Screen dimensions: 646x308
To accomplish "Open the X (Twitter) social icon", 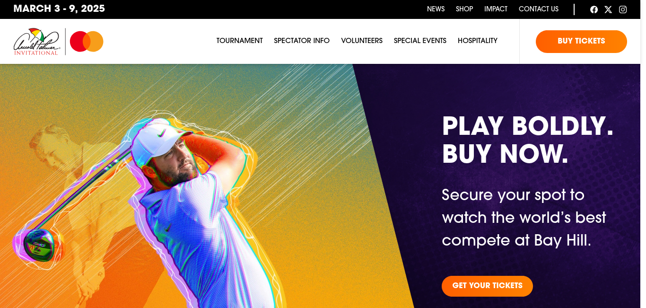I will click(608, 9).
